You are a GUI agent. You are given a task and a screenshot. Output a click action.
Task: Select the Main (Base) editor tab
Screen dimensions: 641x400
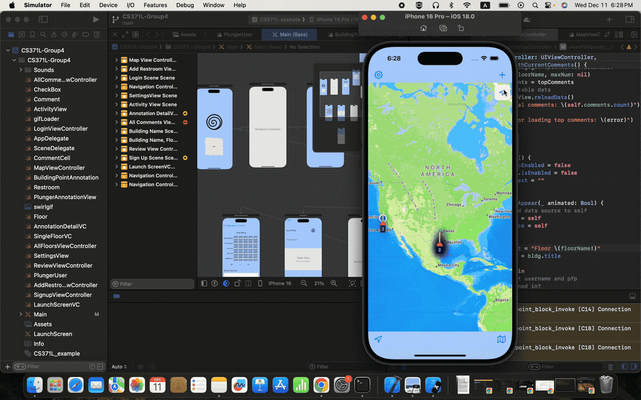[x=290, y=35]
